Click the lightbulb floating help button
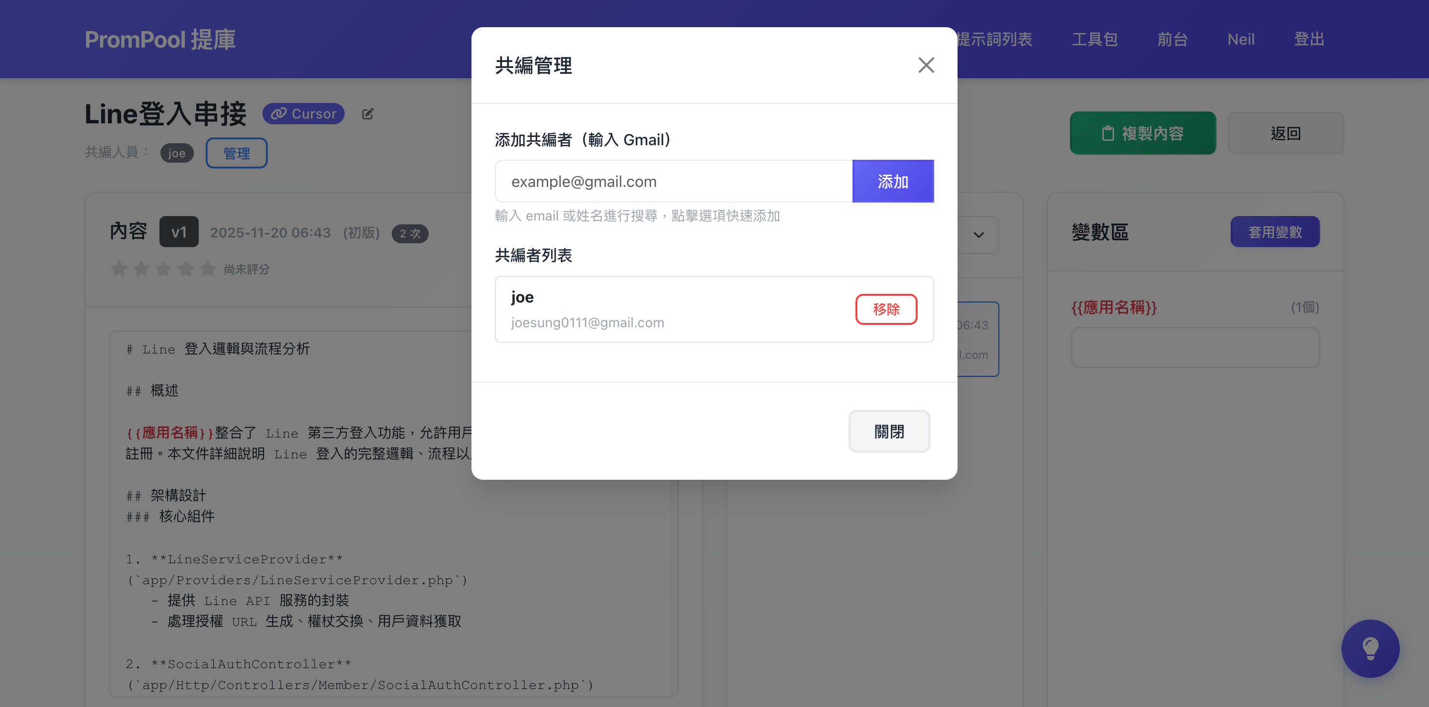1429x707 pixels. pos(1370,648)
